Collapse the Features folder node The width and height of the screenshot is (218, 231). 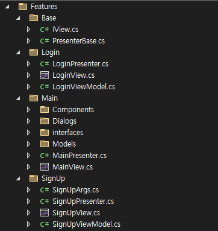pos(7,7)
